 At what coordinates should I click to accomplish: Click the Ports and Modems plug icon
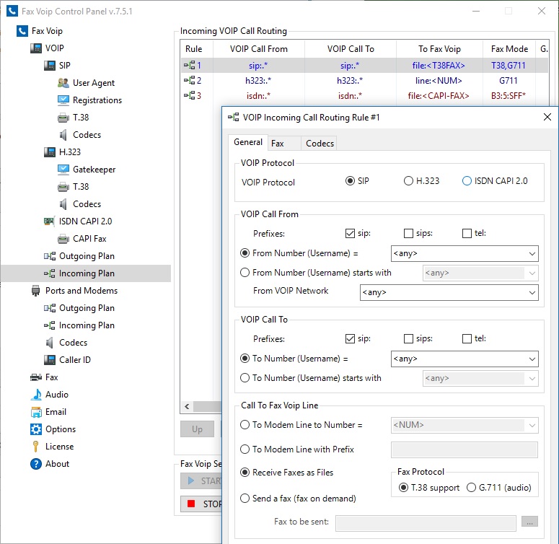pos(35,291)
